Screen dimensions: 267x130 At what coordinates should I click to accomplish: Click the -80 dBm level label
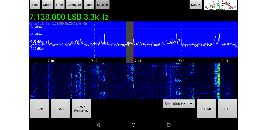35,34
